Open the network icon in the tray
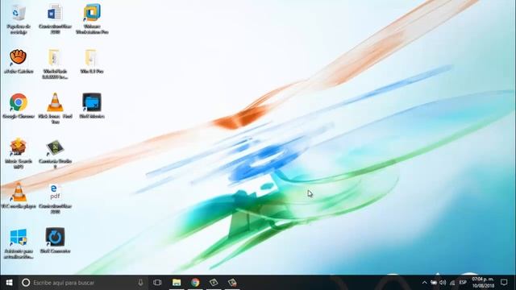This screenshot has width=516, height=290. coord(452,283)
